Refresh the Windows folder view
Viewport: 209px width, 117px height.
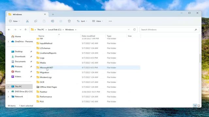[134, 30]
